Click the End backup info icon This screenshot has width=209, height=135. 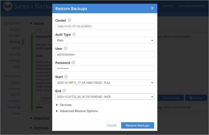click(64, 91)
